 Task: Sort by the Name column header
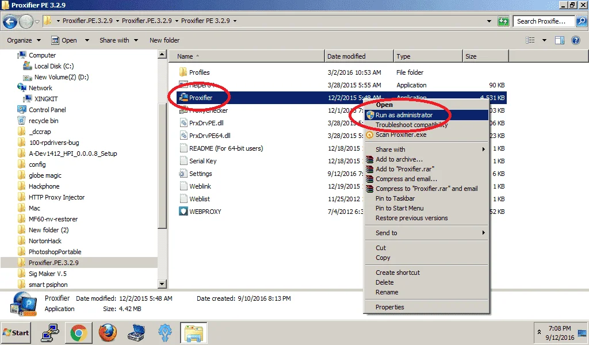click(246, 56)
